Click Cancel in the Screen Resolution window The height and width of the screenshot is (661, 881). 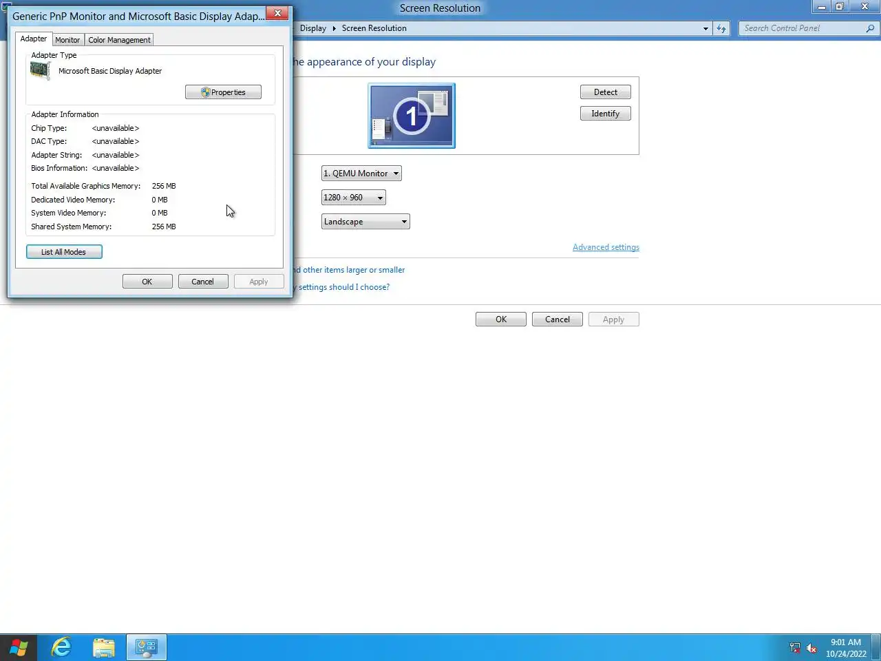[x=558, y=319]
